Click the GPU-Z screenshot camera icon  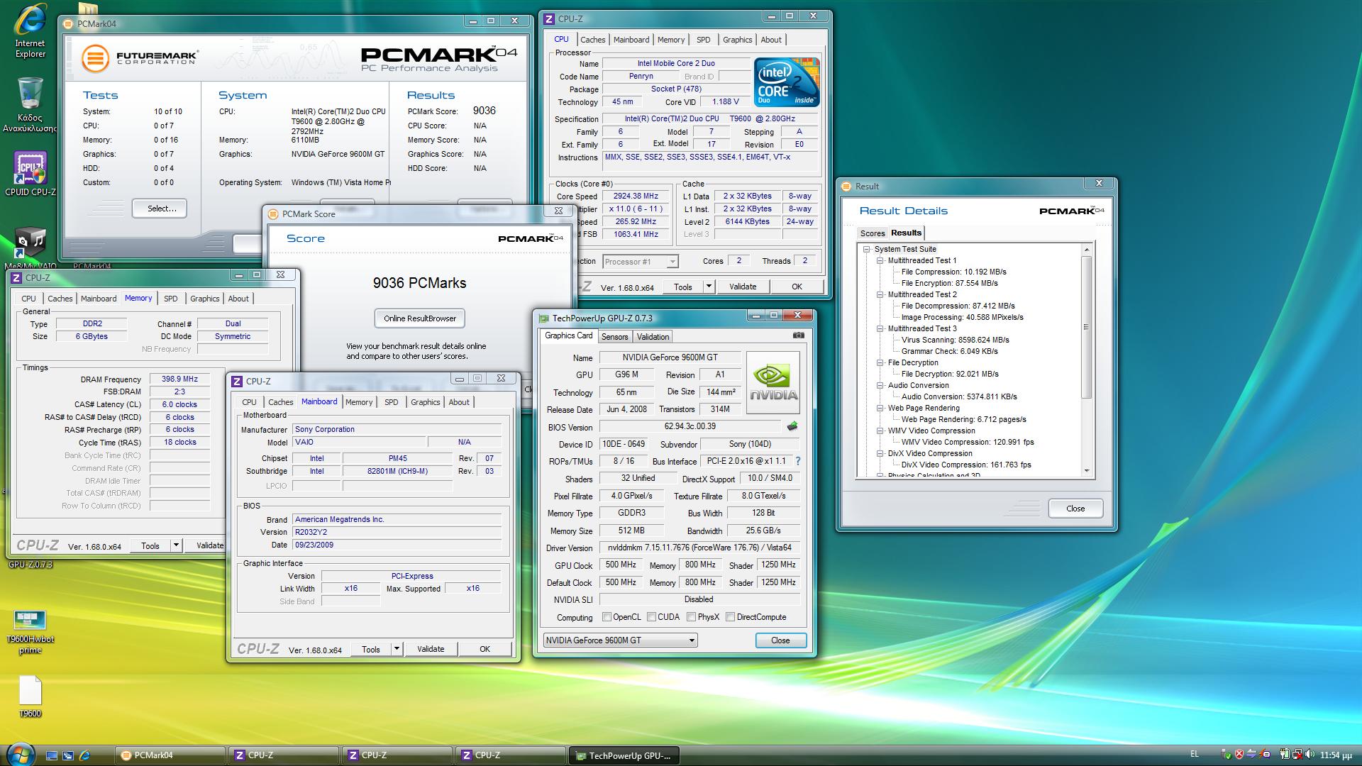[x=799, y=335]
